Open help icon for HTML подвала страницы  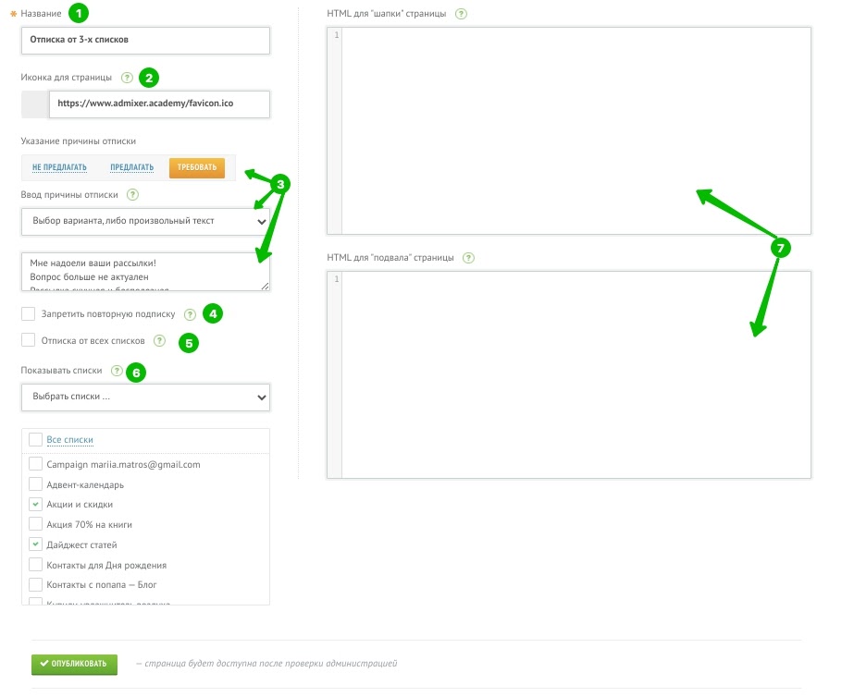coord(469,258)
